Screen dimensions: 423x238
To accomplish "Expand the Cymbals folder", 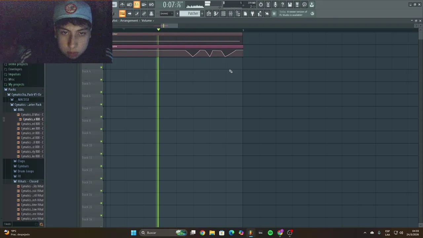I will [x=23, y=166].
